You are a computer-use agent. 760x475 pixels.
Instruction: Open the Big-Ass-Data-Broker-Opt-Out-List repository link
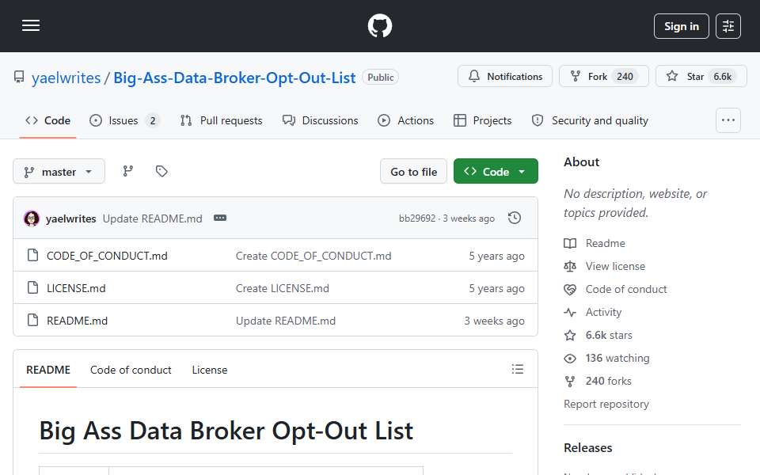pyautogui.click(x=234, y=78)
